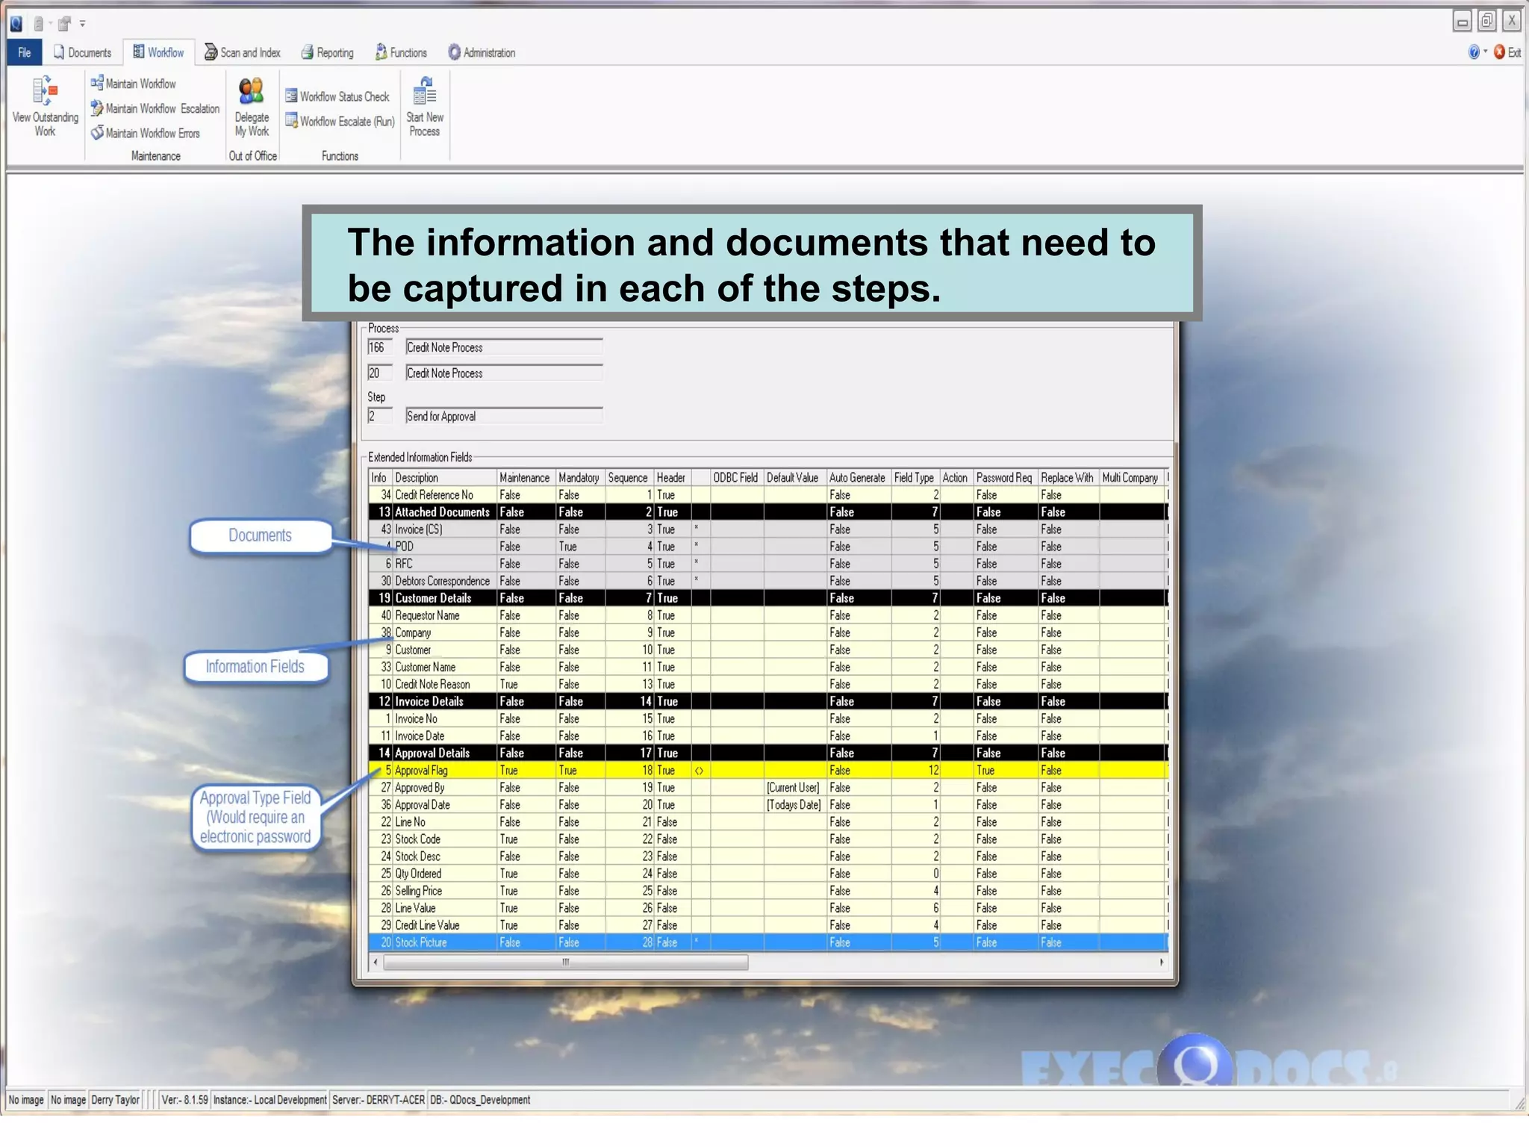This screenshot has height=1147, width=1529.
Task: Click the application logo icon in the title bar
Action: [16, 24]
